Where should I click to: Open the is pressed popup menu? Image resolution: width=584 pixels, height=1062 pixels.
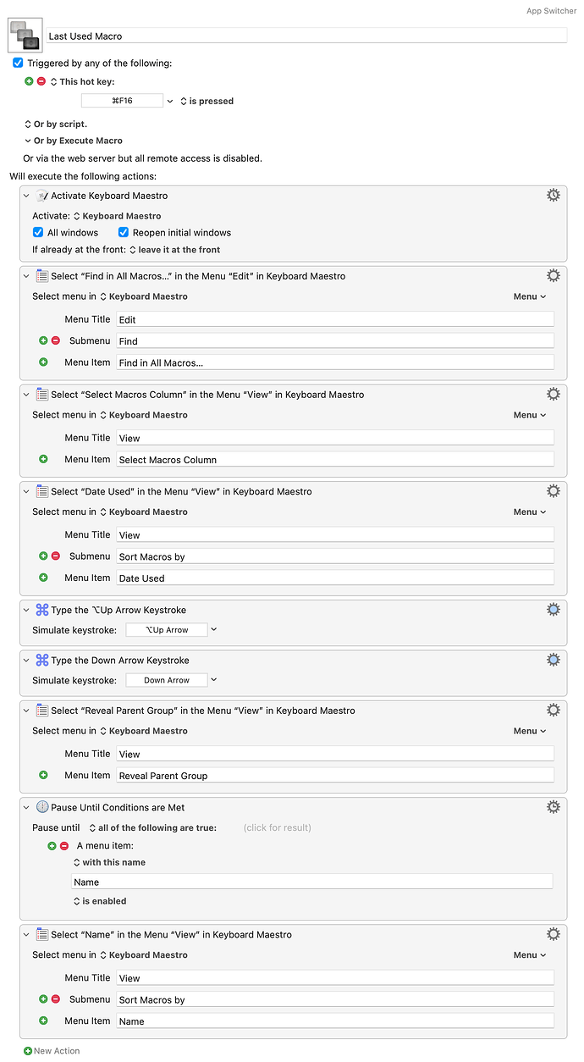pos(207,101)
